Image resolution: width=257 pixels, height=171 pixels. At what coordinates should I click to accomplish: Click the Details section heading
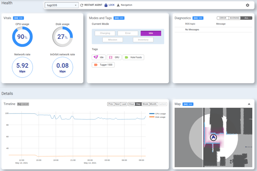click(7, 93)
